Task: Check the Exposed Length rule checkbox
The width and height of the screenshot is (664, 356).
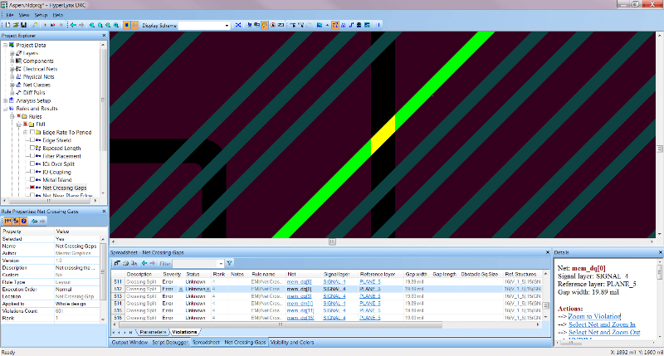Action: (x=32, y=148)
